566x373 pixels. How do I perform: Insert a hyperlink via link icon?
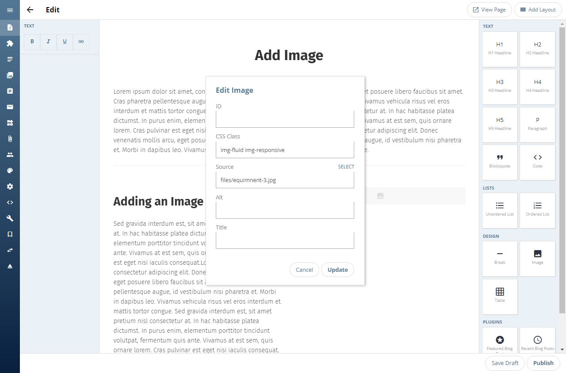point(81,42)
